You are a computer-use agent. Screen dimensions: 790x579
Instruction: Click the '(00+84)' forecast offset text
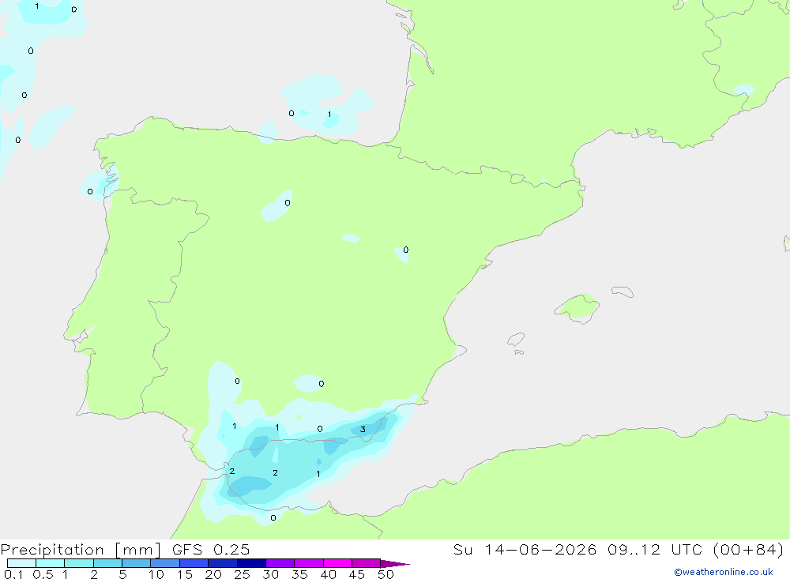pos(749,550)
